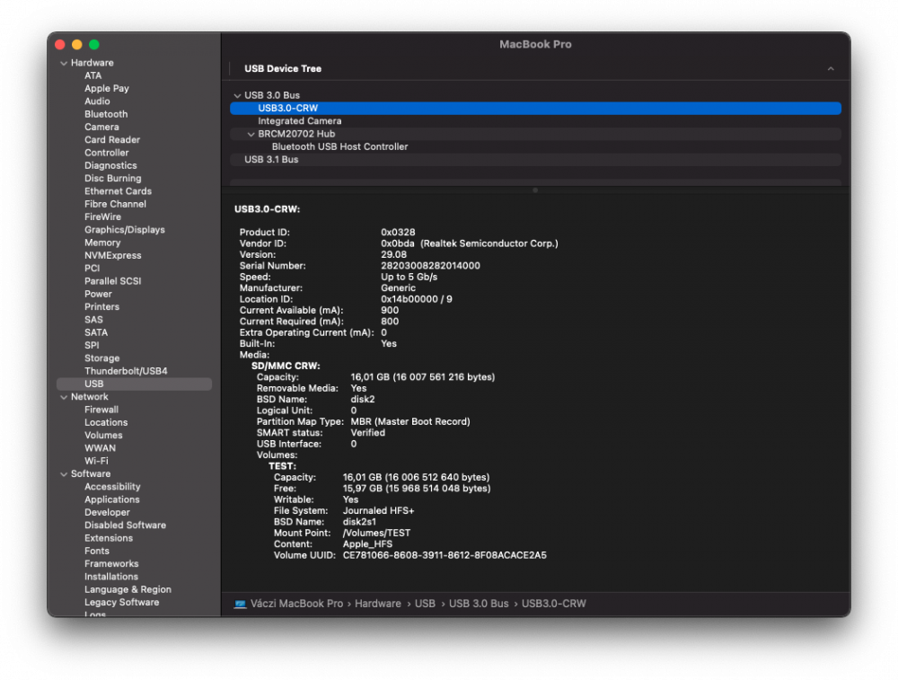Select Locations under Network
This screenshot has width=898, height=680.
pyautogui.click(x=106, y=423)
